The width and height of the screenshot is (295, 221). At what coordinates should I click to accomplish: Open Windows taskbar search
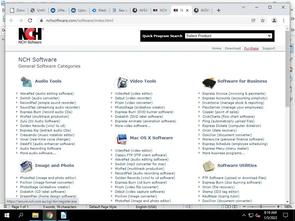20,215
